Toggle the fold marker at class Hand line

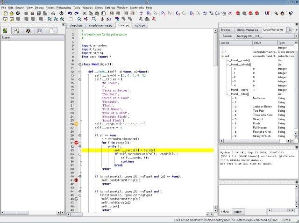80,64
